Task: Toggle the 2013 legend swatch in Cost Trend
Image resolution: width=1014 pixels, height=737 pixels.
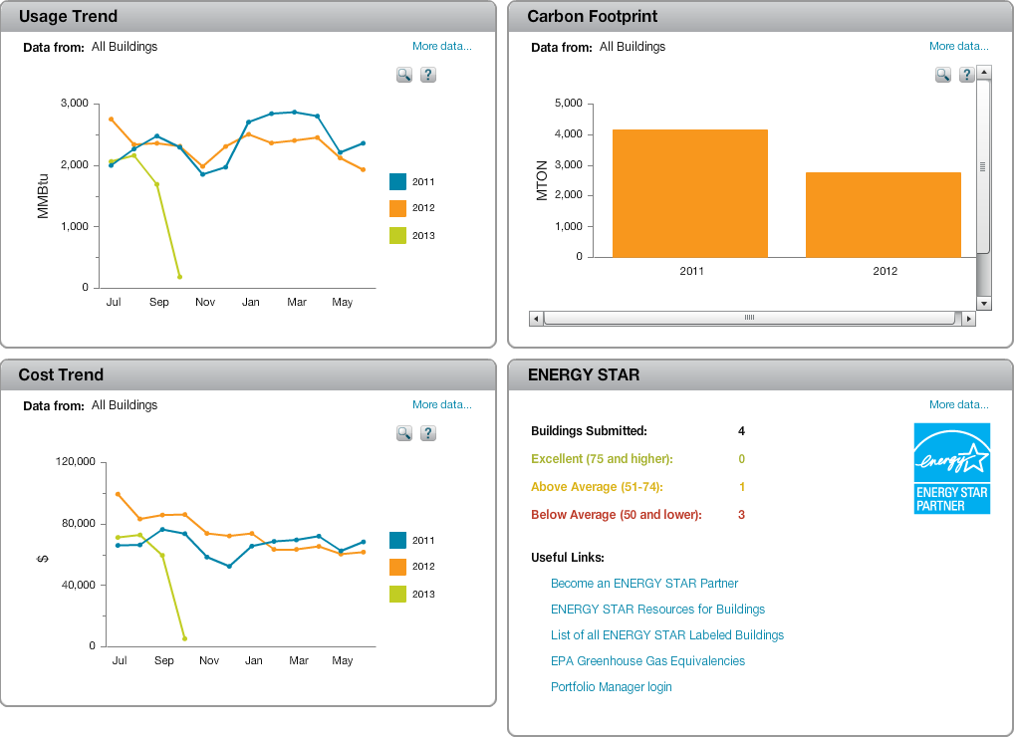Action: coord(397,595)
